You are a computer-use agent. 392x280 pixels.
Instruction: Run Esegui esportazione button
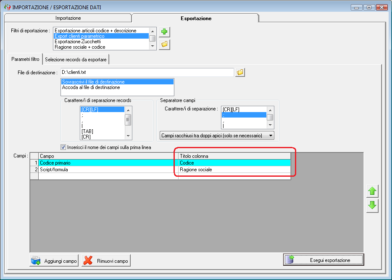[324, 260]
